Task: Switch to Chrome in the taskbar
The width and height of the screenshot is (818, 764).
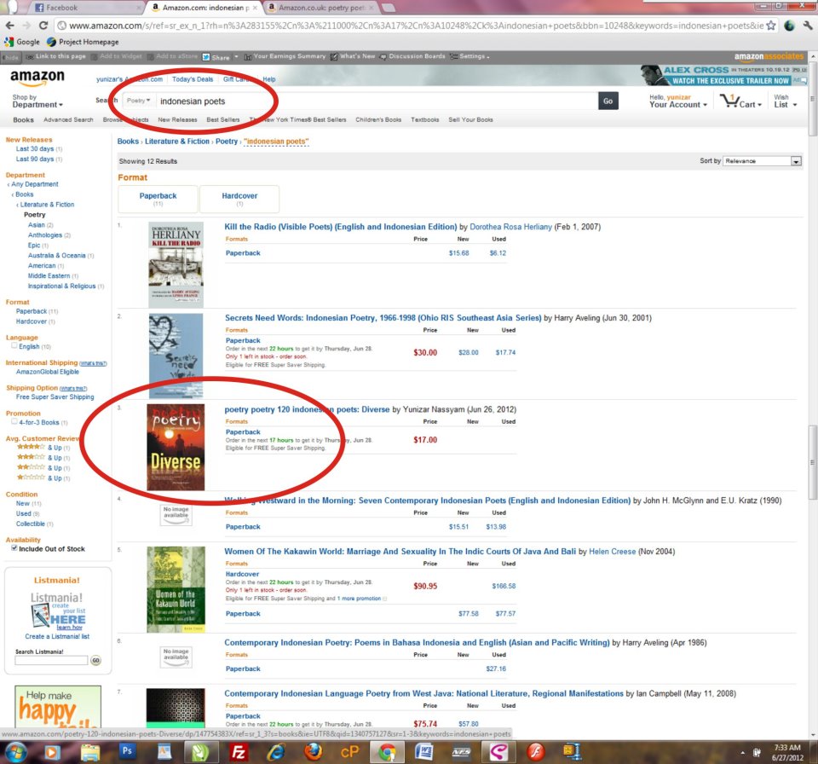Action: [387, 752]
